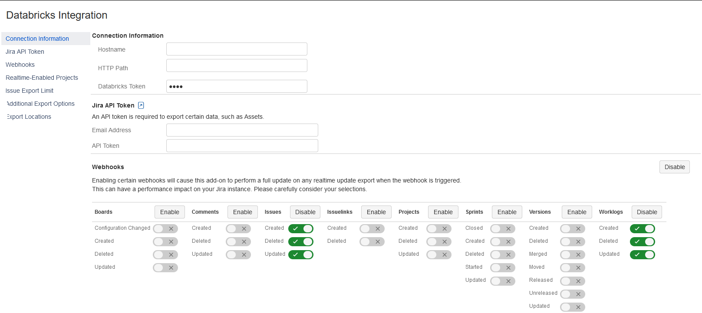This screenshot has width=702, height=313.
Task: Toggle Boards Created webhook switch
Action: tap(165, 241)
